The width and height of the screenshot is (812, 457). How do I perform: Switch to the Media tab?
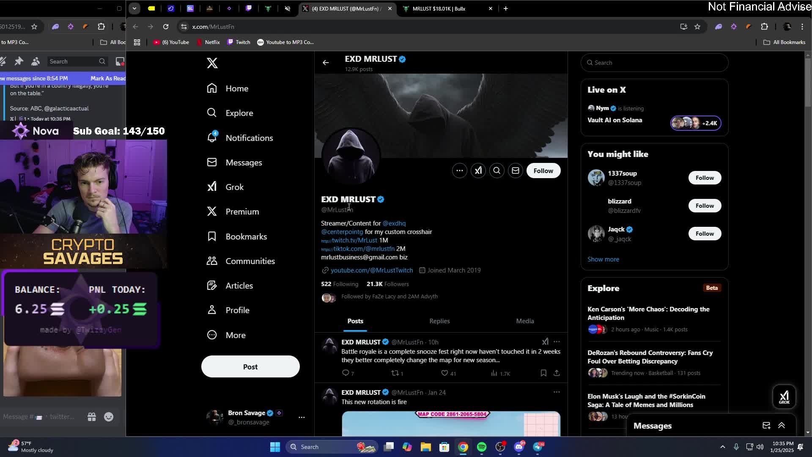(525, 321)
